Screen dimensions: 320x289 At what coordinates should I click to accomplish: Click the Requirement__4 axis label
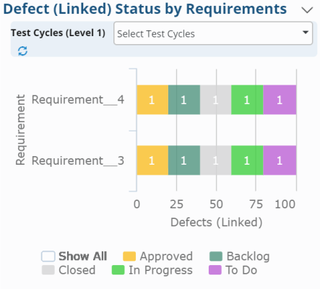(78, 100)
